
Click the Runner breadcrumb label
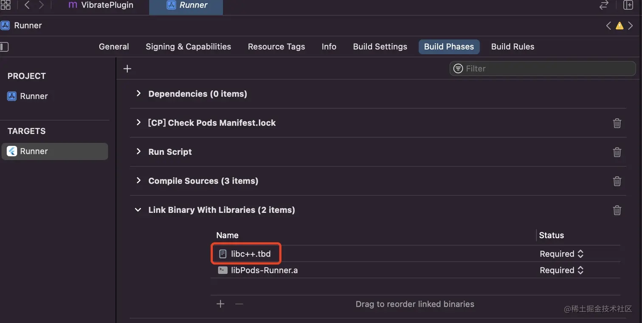click(x=28, y=25)
